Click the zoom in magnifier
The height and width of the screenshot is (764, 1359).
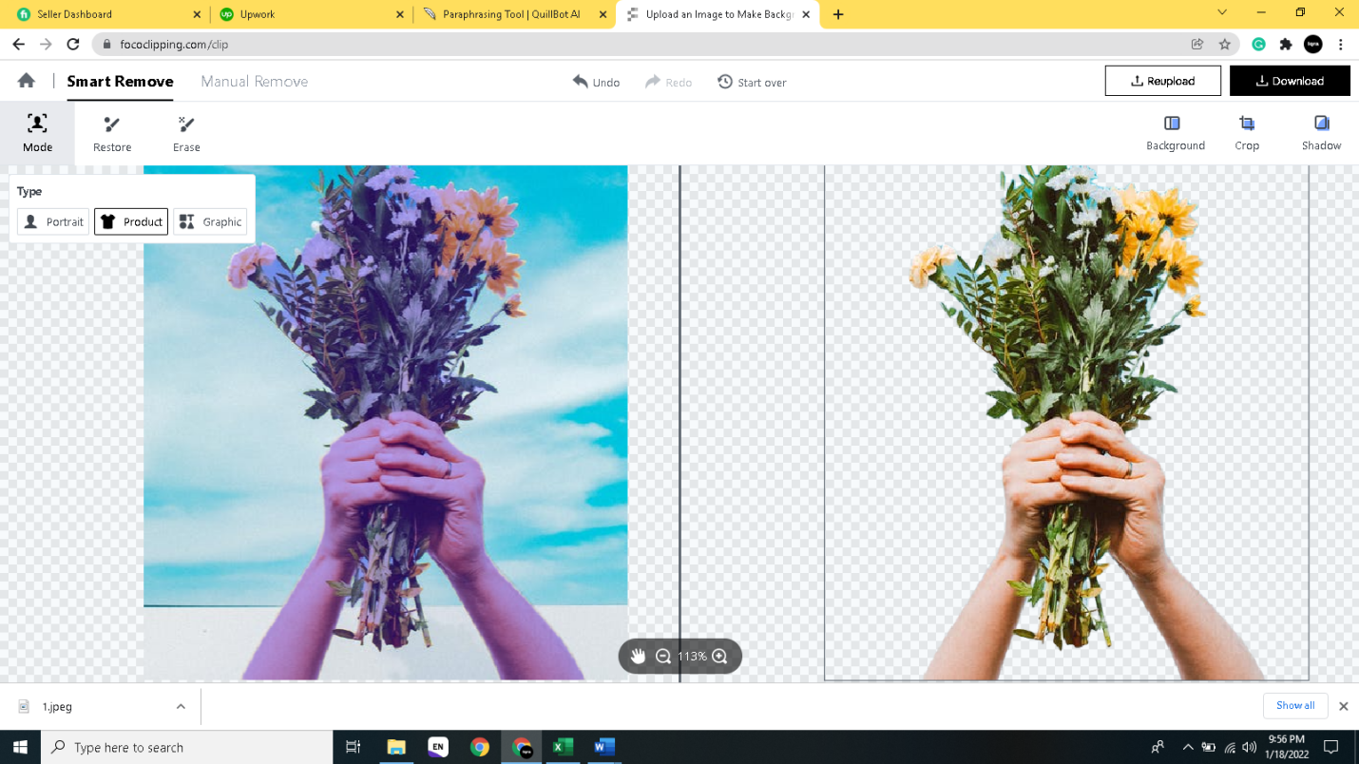tap(719, 657)
